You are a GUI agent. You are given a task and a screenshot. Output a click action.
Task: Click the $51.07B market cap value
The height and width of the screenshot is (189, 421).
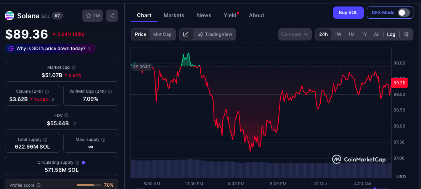pyautogui.click(x=52, y=75)
